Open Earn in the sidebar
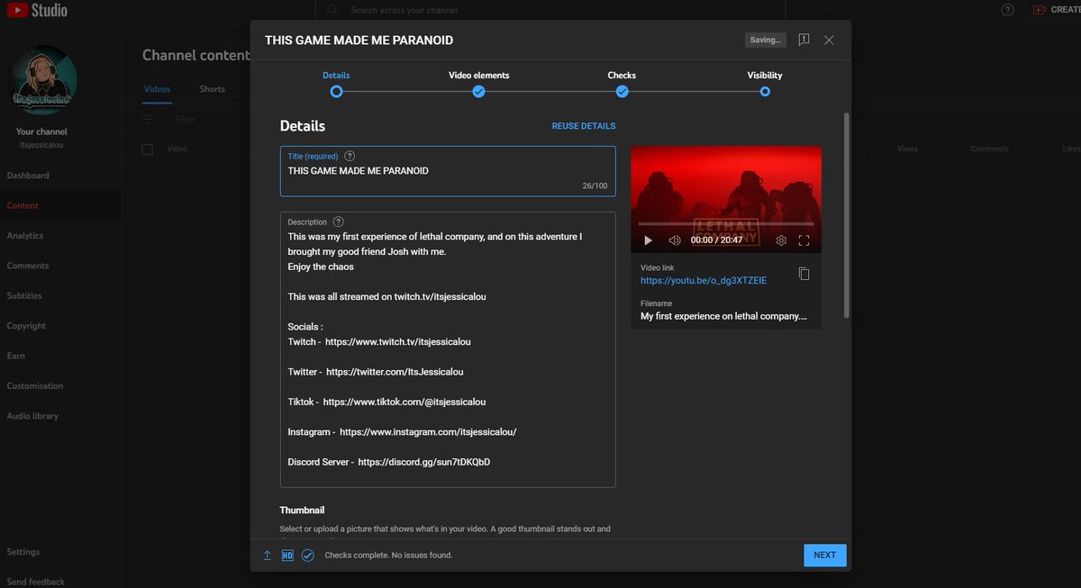The height and width of the screenshot is (588, 1081). [x=16, y=356]
